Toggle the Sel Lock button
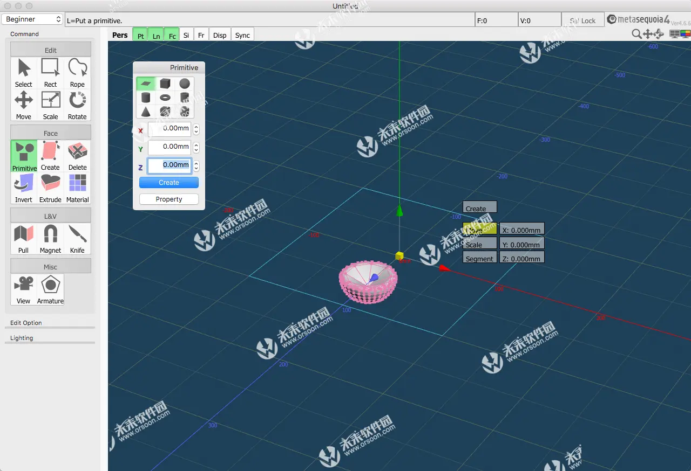This screenshot has height=471, width=691. point(582,20)
